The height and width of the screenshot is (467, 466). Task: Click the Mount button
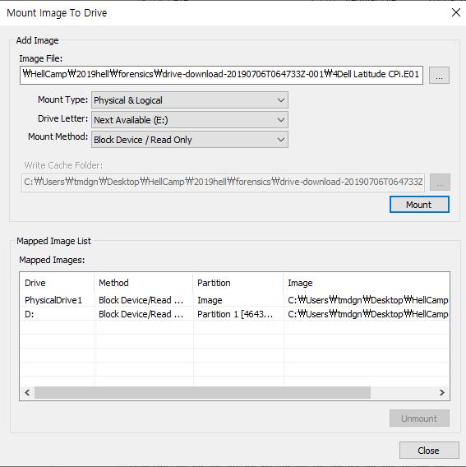tap(419, 204)
